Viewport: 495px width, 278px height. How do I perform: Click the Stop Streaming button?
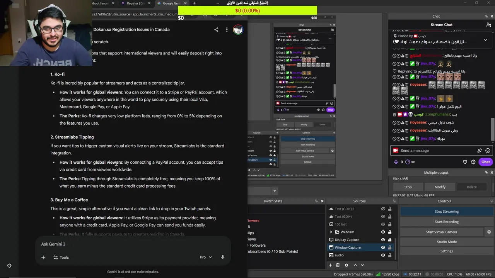pyautogui.click(x=446, y=212)
